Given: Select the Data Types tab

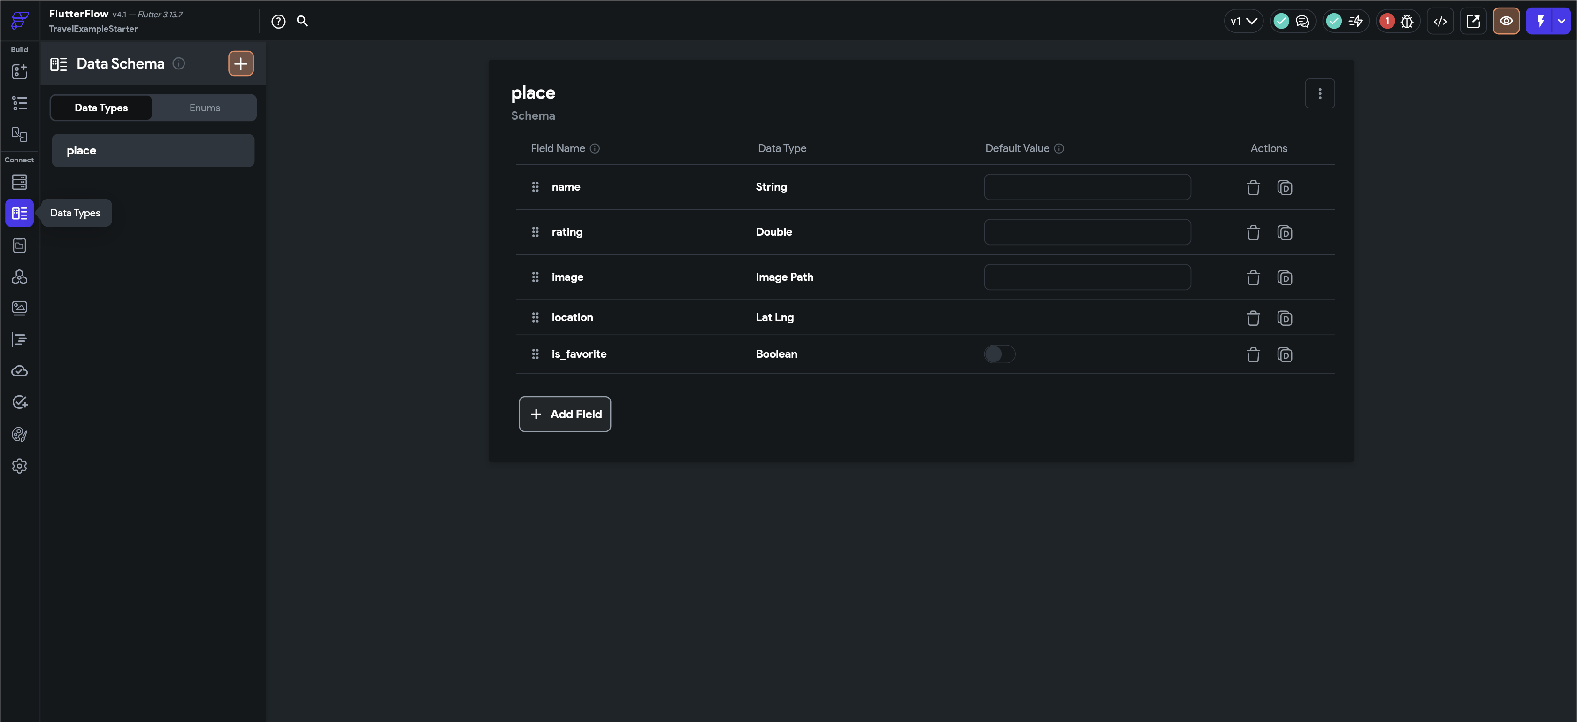Looking at the screenshot, I should coord(101,108).
